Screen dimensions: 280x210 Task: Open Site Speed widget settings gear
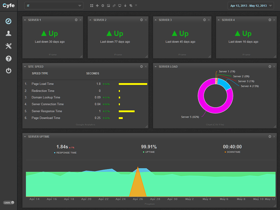141,66
